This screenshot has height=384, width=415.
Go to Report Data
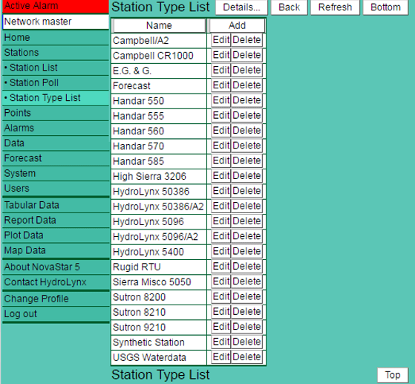(56, 221)
